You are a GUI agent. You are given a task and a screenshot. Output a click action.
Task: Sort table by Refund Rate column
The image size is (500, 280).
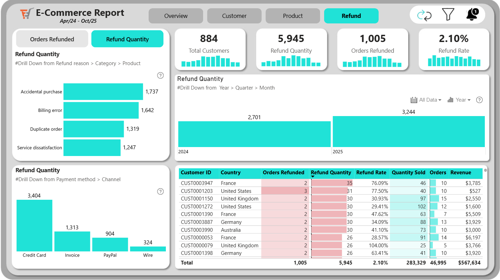372,173
